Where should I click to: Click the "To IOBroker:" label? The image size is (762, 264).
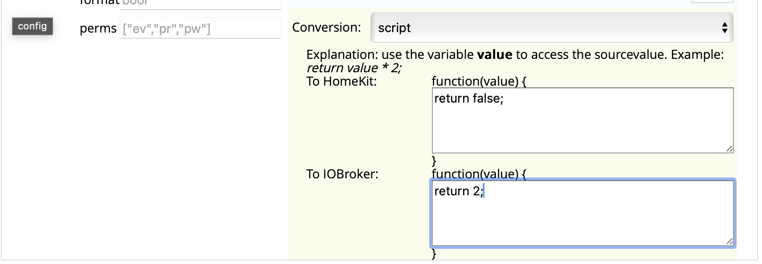342,174
